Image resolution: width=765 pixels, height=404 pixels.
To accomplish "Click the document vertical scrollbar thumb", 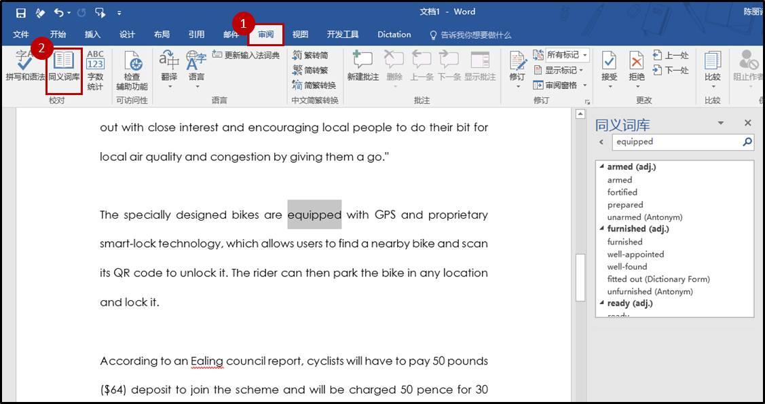I will [x=580, y=277].
